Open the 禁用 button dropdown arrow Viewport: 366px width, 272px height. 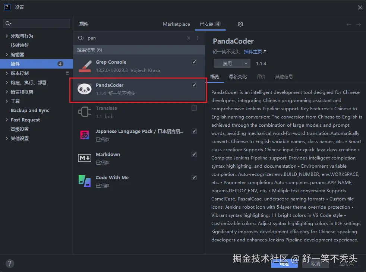pyautogui.click(x=246, y=63)
